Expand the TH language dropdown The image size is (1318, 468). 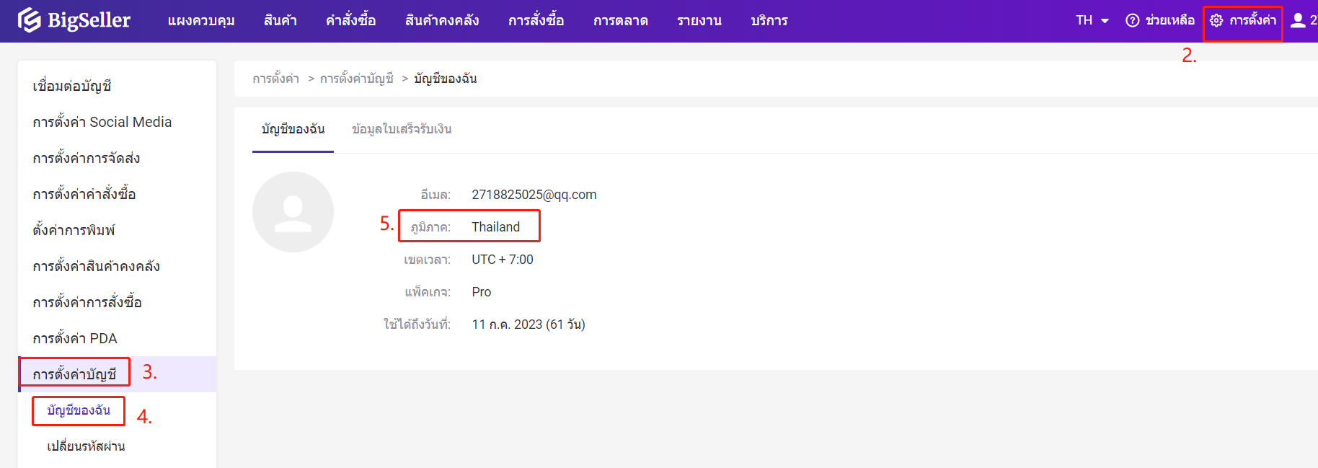(x=1092, y=20)
